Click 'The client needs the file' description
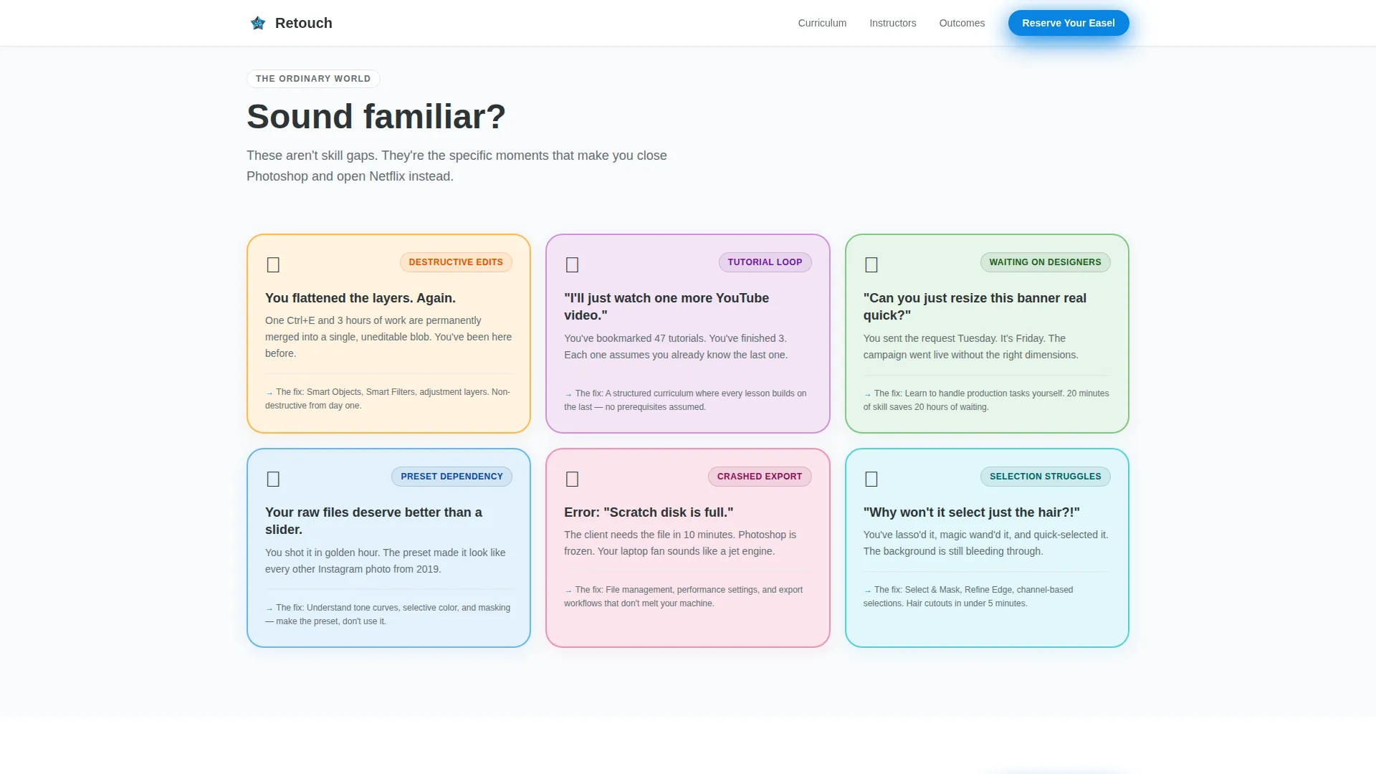The image size is (1376, 774). [x=680, y=543]
